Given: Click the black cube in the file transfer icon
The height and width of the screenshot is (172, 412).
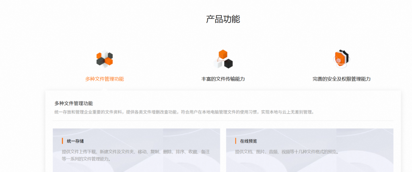Looking at the screenshot, I should point(229,63).
